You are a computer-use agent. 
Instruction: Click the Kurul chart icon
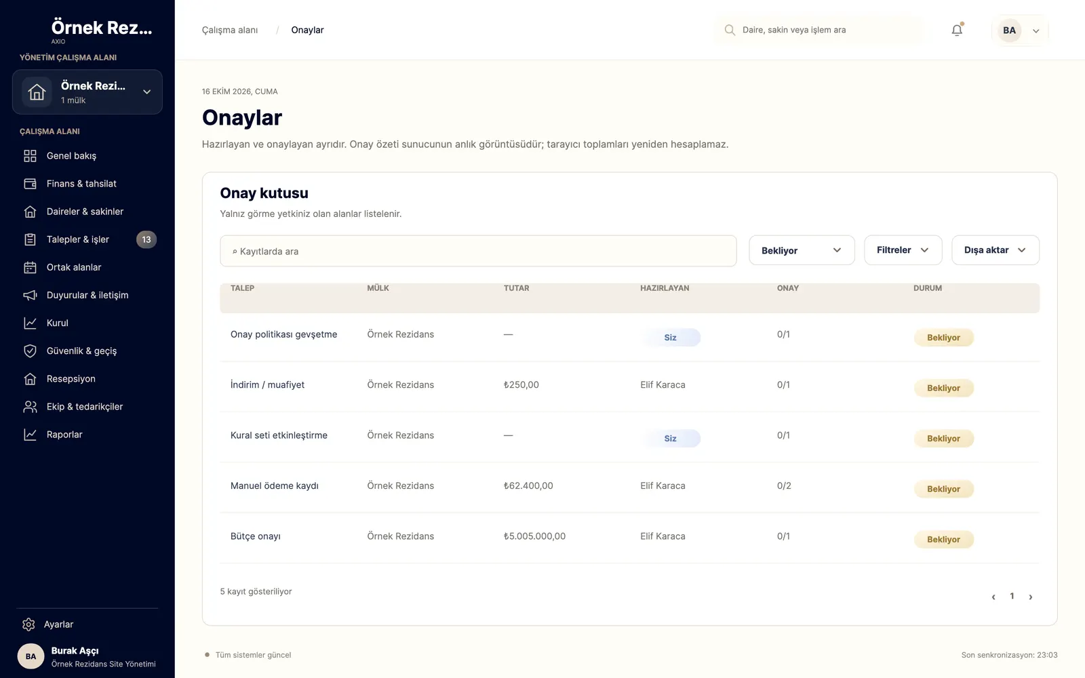pos(30,323)
